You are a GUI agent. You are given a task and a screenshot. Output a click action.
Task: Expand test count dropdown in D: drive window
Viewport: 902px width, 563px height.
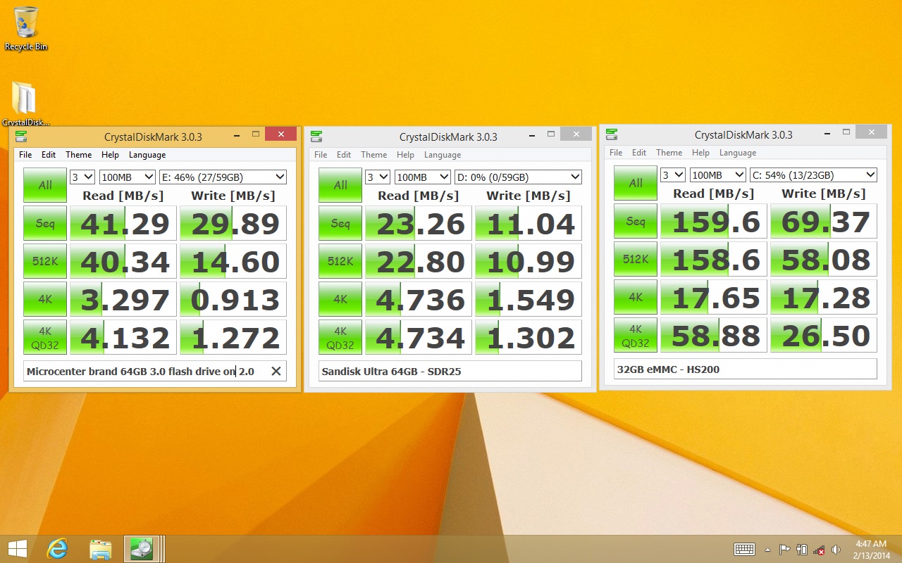[x=378, y=177]
